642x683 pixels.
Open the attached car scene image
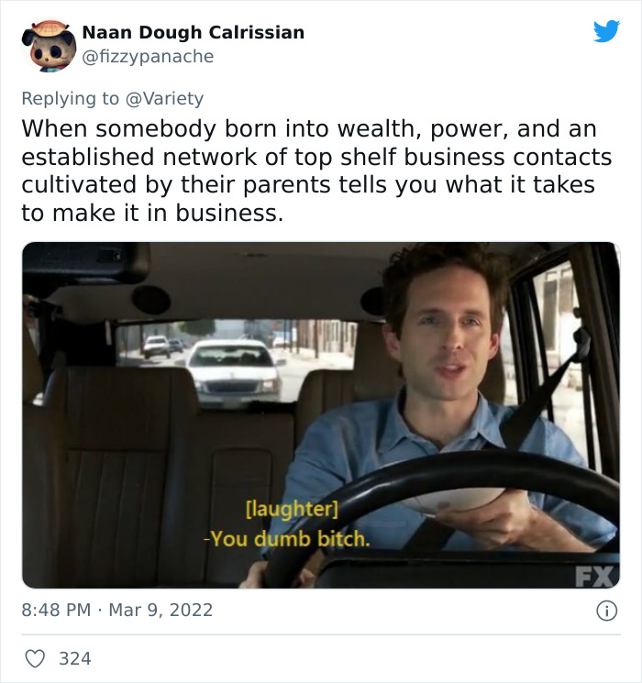tap(321, 415)
